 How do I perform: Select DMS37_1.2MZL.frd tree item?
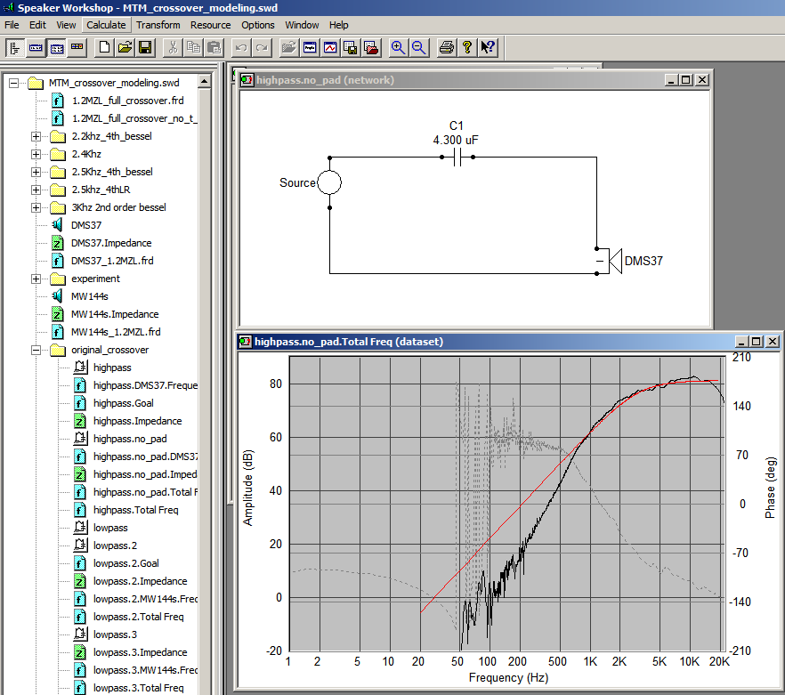(x=112, y=261)
